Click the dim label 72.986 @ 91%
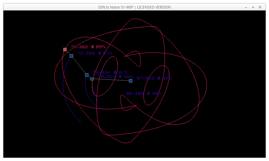 click(95, 53)
